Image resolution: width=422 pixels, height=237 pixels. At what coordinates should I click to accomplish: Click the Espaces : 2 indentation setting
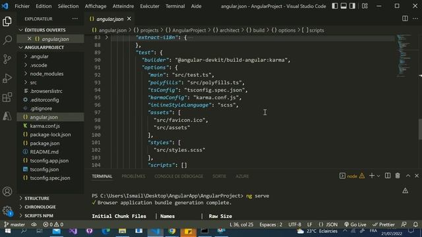coord(271,224)
